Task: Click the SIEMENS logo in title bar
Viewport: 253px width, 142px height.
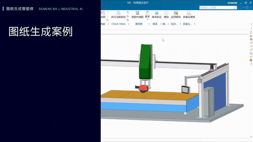Action: pos(232,3)
